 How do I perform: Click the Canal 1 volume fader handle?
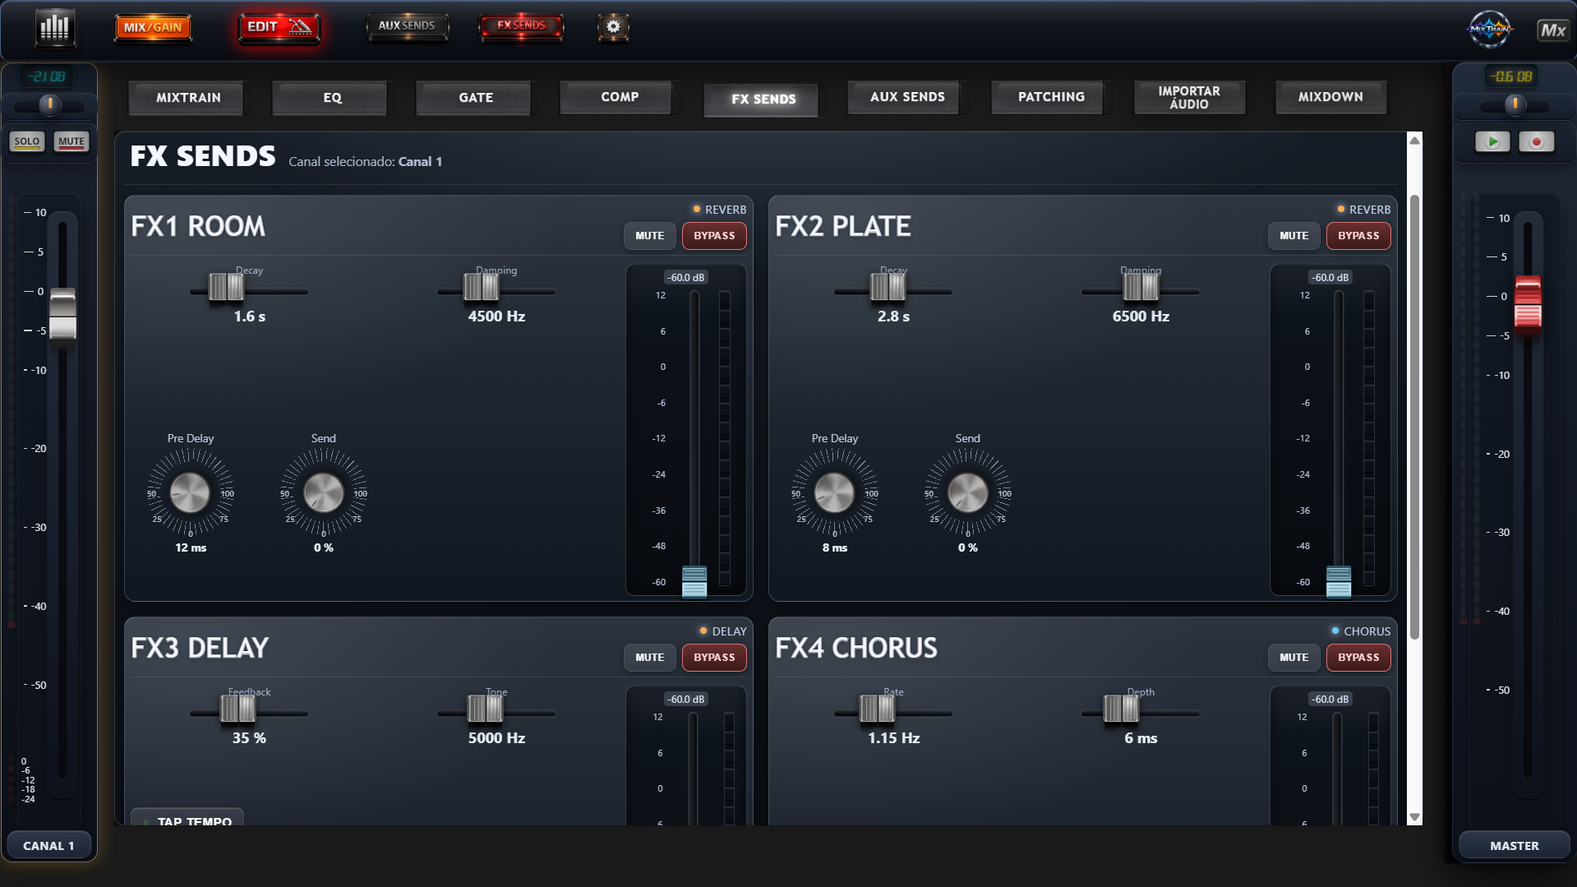point(62,314)
